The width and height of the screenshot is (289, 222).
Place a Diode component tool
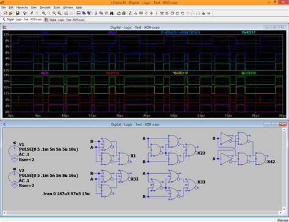[x=162, y=13]
